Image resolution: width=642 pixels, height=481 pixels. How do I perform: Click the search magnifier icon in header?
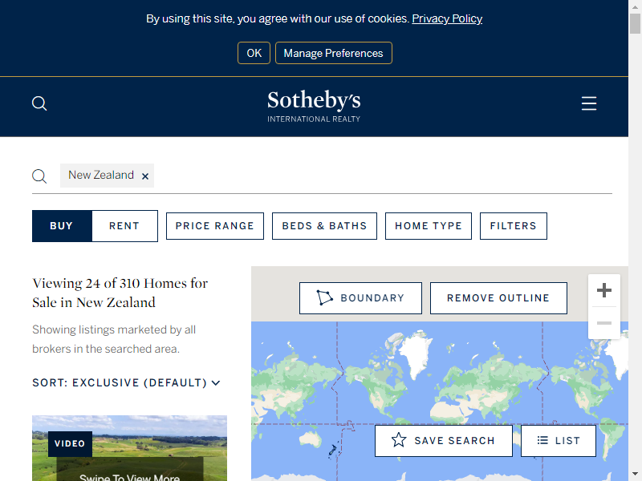39,103
